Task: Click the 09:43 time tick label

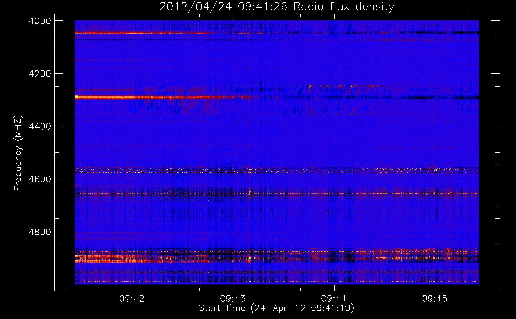Action: [233, 299]
